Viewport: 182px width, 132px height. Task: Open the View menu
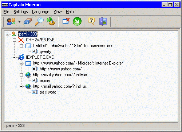(x=58, y=12)
